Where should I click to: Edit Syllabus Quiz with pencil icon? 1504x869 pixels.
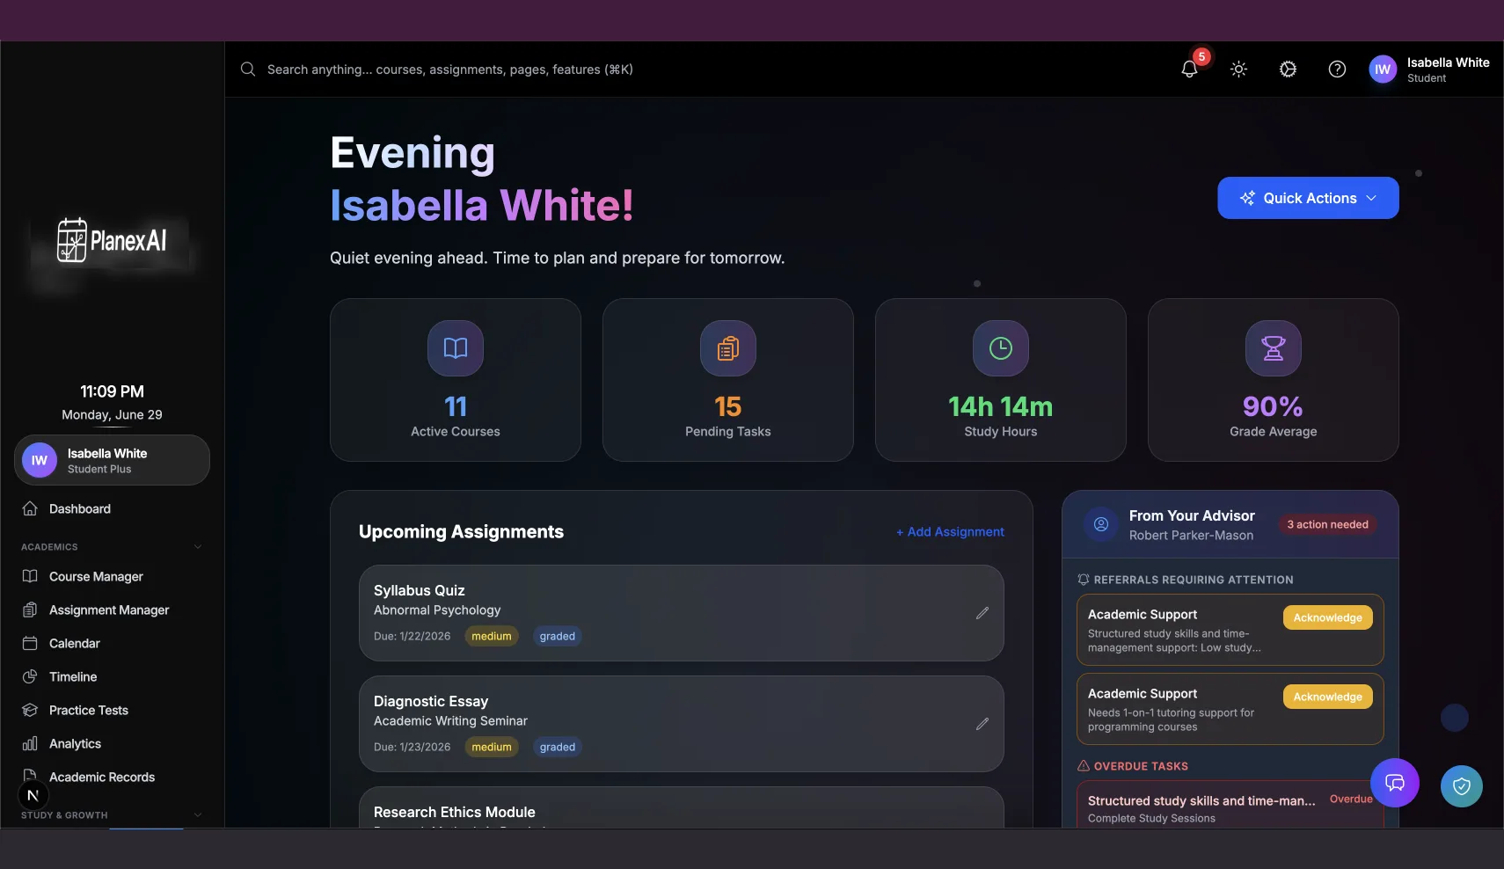982,613
